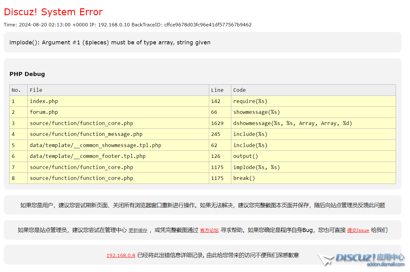Select the forum.php file cell
410x272 pixels.
click(x=44, y=112)
